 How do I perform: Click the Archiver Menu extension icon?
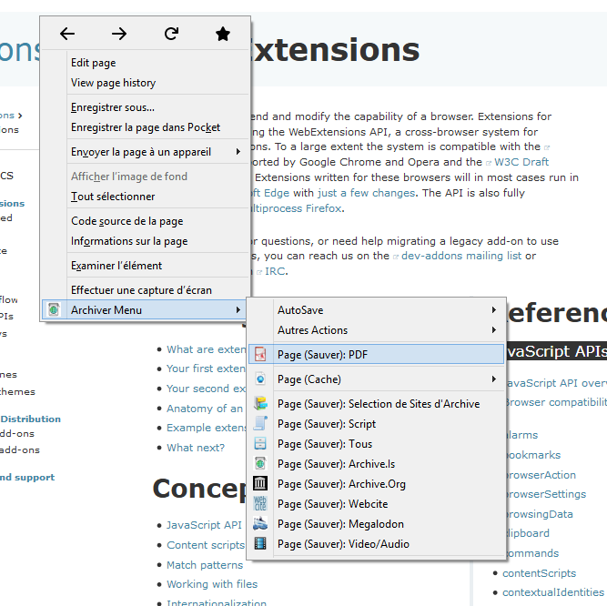click(54, 309)
